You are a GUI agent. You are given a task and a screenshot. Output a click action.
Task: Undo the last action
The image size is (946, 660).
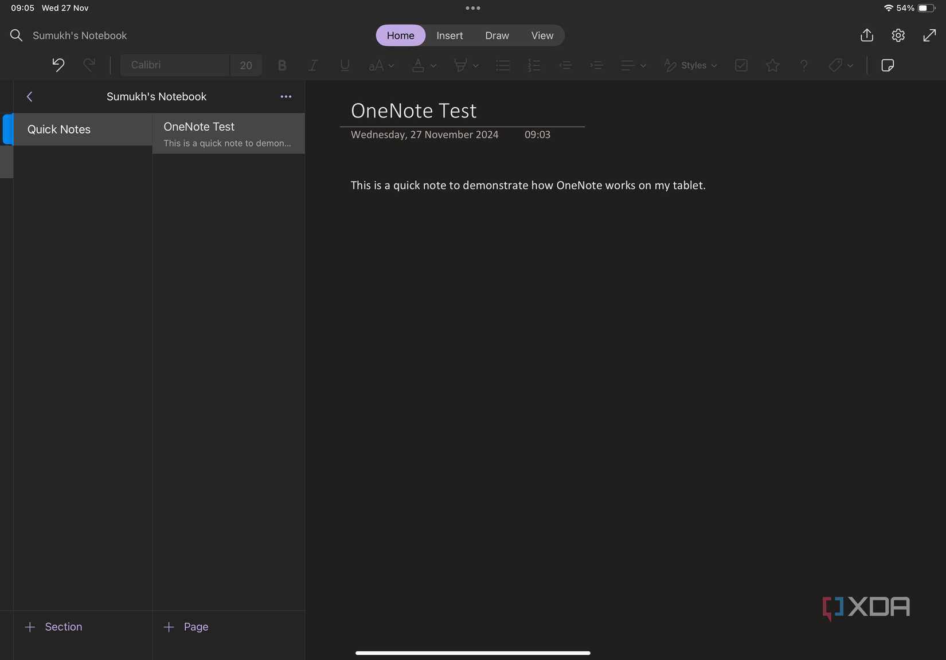(x=58, y=65)
